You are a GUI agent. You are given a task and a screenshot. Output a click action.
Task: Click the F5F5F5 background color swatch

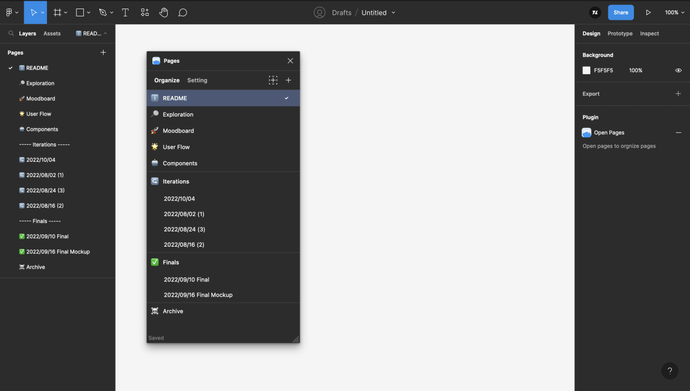pyautogui.click(x=586, y=70)
